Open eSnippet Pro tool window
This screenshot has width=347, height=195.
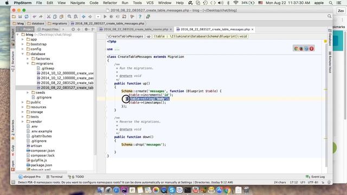tap(30, 177)
